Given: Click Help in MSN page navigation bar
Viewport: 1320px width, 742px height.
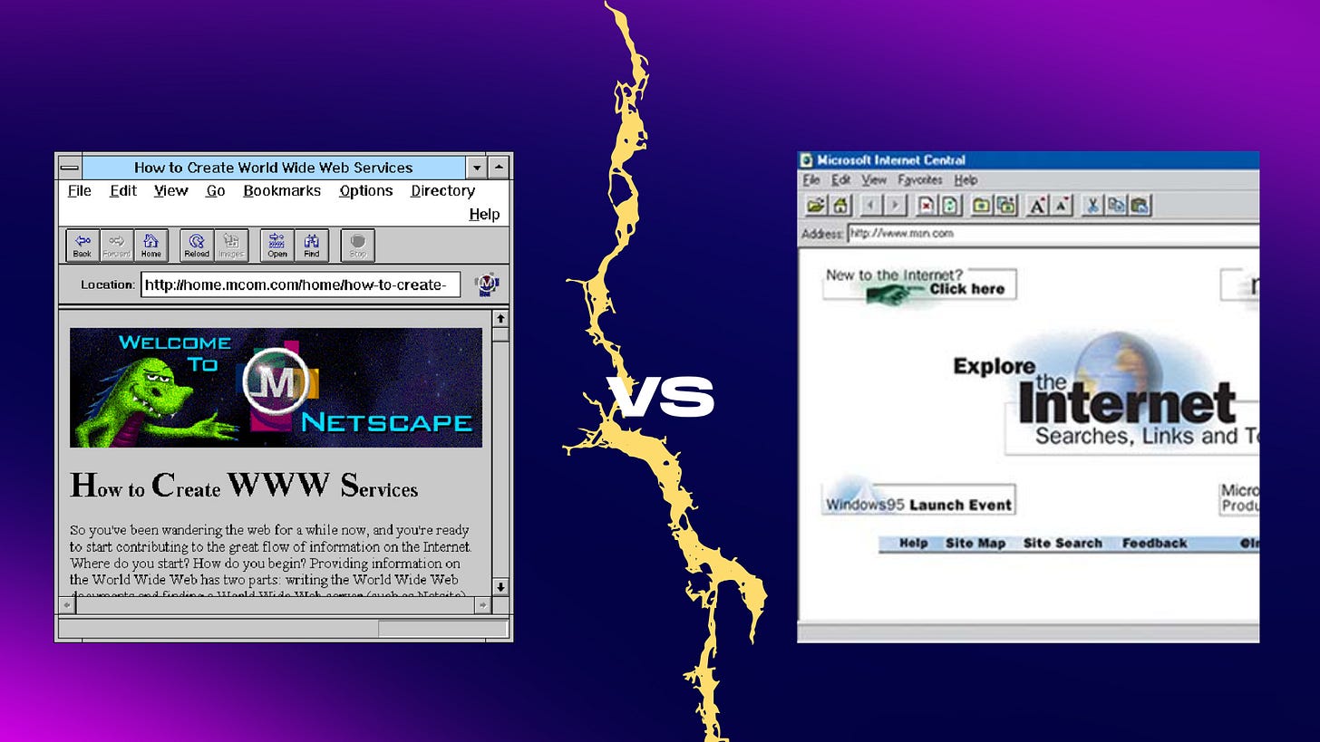Looking at the screenshot, I should (913, 544).
